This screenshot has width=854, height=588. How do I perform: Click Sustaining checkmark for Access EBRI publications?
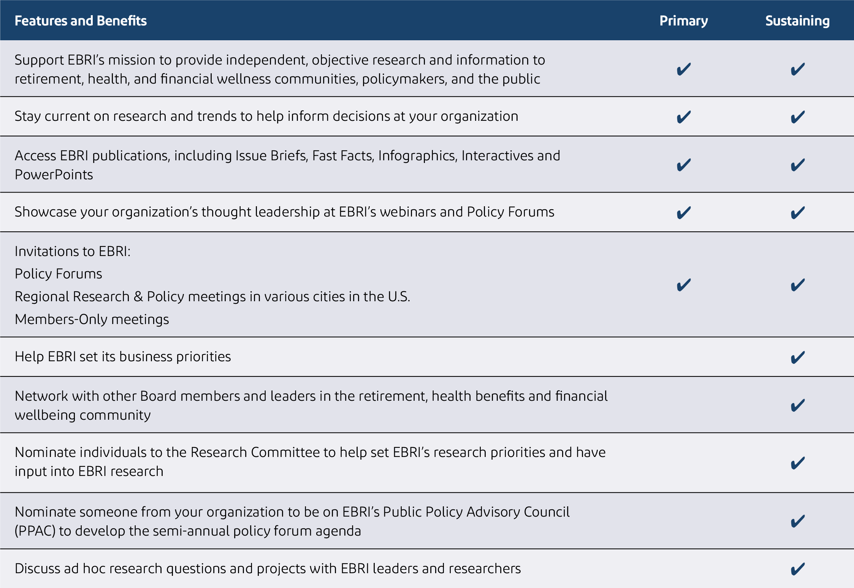[x=797, y=165]
